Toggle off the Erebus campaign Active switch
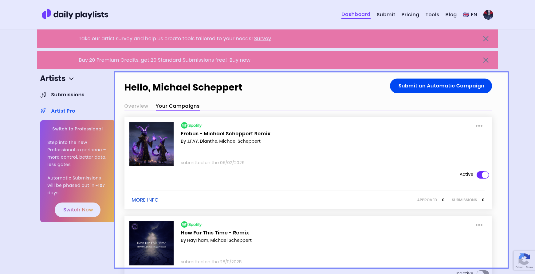Viewport: 535px width, 274px height. (482, 175)
